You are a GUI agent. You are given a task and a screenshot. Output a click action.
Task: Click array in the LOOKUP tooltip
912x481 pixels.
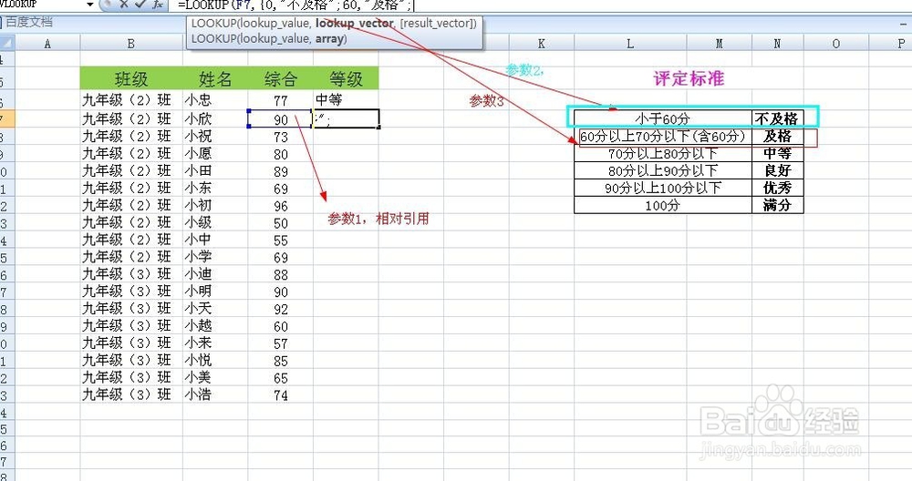[330, 39]
